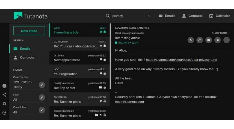Open the help question mark icon
Screen dimensions: 234x129
tap(4, 86)
